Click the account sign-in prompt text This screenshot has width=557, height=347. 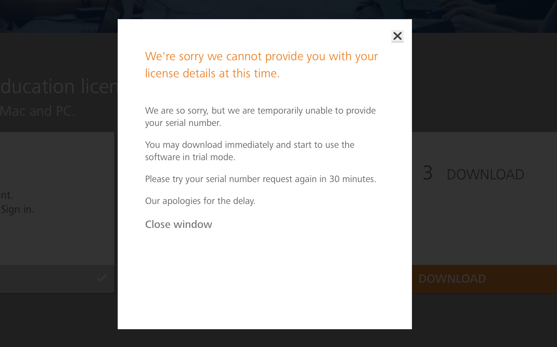point(6,195)
